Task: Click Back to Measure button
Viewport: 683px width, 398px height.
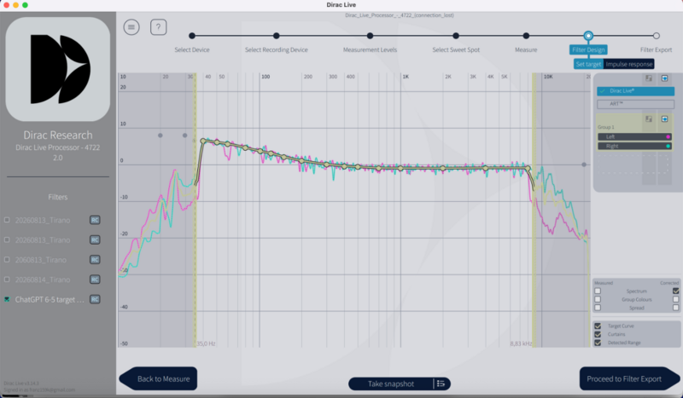Action: [158, 379]
